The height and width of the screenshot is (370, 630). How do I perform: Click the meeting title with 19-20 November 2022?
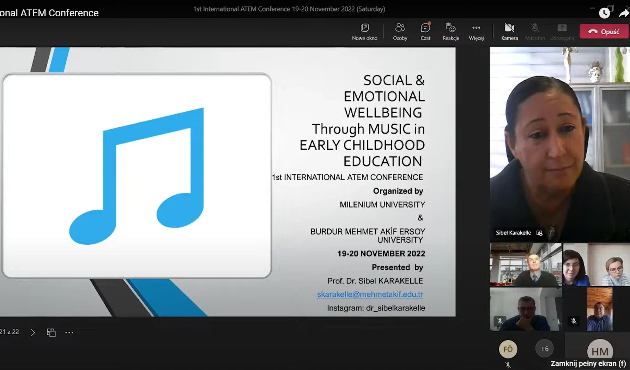pos(289,9)
